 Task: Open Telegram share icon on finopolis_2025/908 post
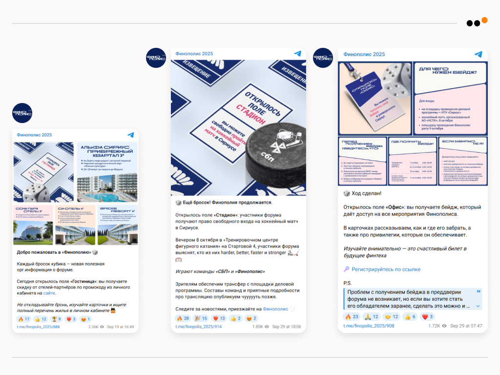pyautogui.click(x=479, y=54)
